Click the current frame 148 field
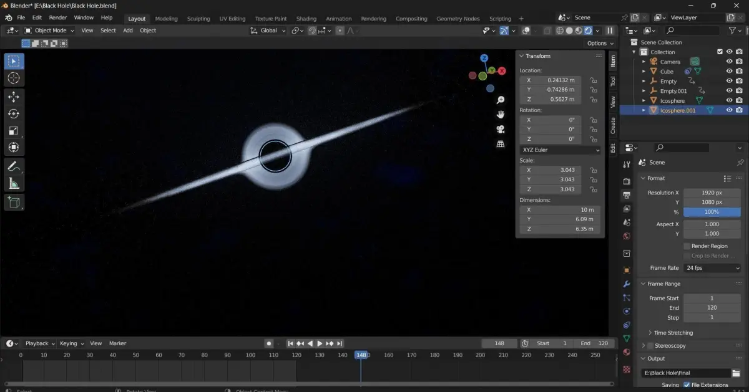The image size is (749, 392). (x=499, y=343)
